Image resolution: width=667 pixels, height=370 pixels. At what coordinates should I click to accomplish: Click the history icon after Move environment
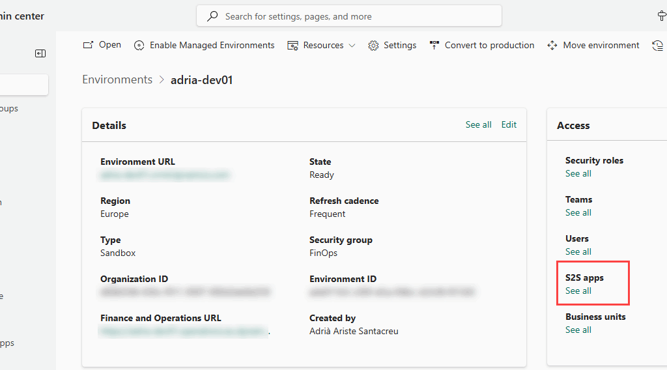(x=658, y=46)
